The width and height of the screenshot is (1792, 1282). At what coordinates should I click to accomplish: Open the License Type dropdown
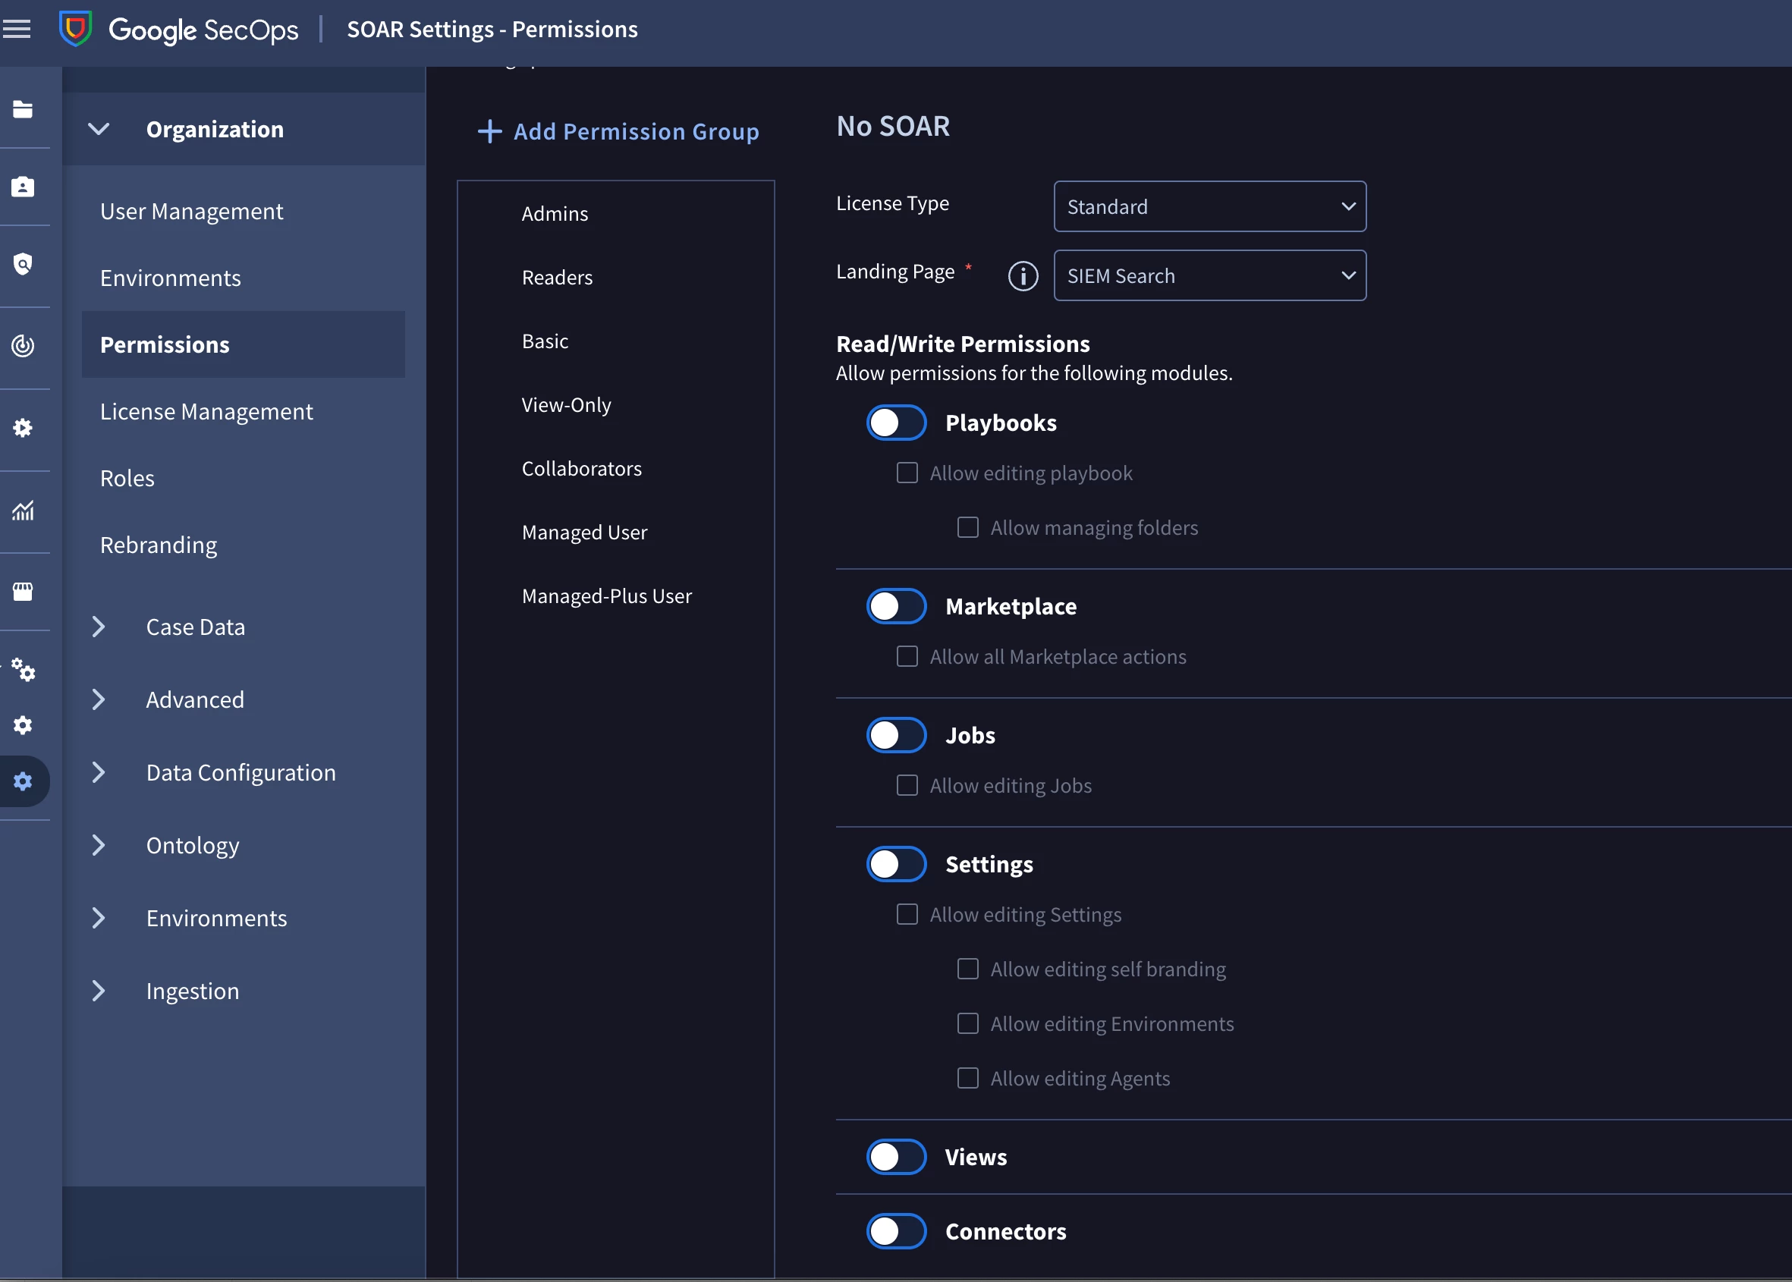pos(1209,207)
